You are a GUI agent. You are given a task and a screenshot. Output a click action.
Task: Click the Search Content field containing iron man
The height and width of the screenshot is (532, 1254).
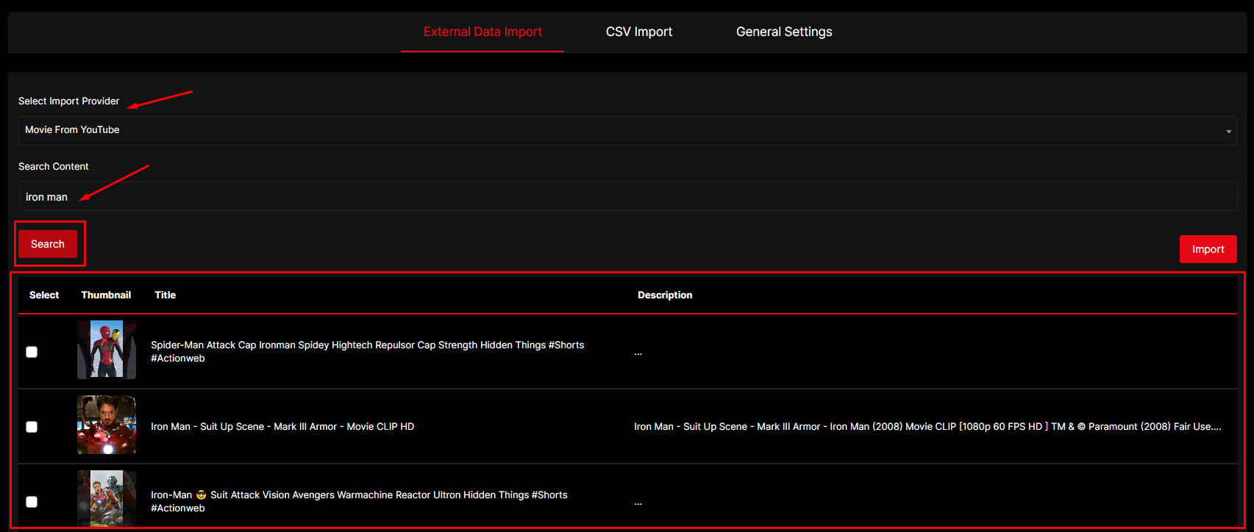click(627, 196)
